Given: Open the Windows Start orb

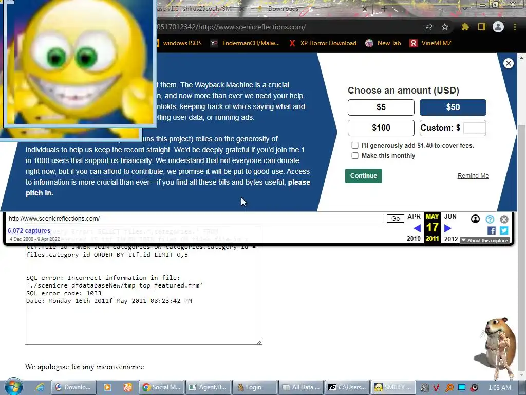Looking at the screenshot, I should [13, 387].
